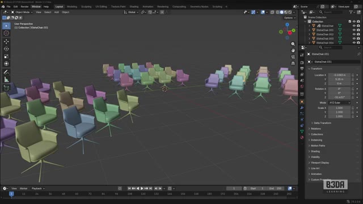Viewport: 363px width, 204px height.
Task: Jump to the timeline start frame
Action: coord(129,189)
